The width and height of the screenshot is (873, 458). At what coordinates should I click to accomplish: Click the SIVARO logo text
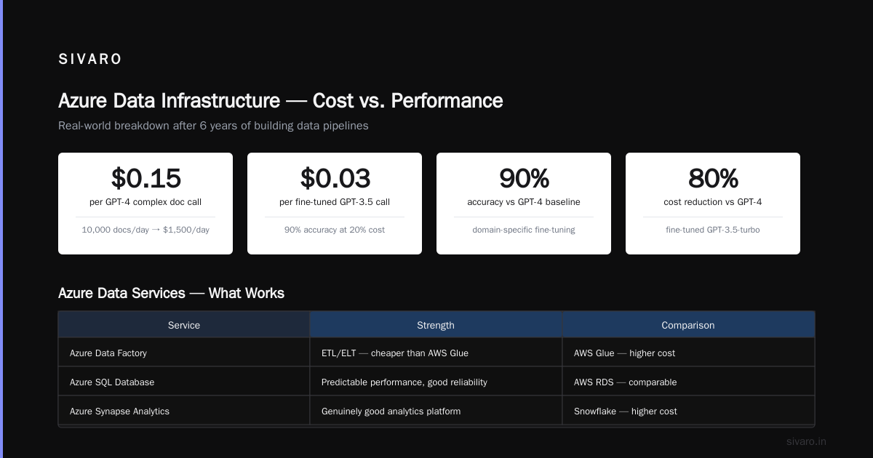pos(90,60)
